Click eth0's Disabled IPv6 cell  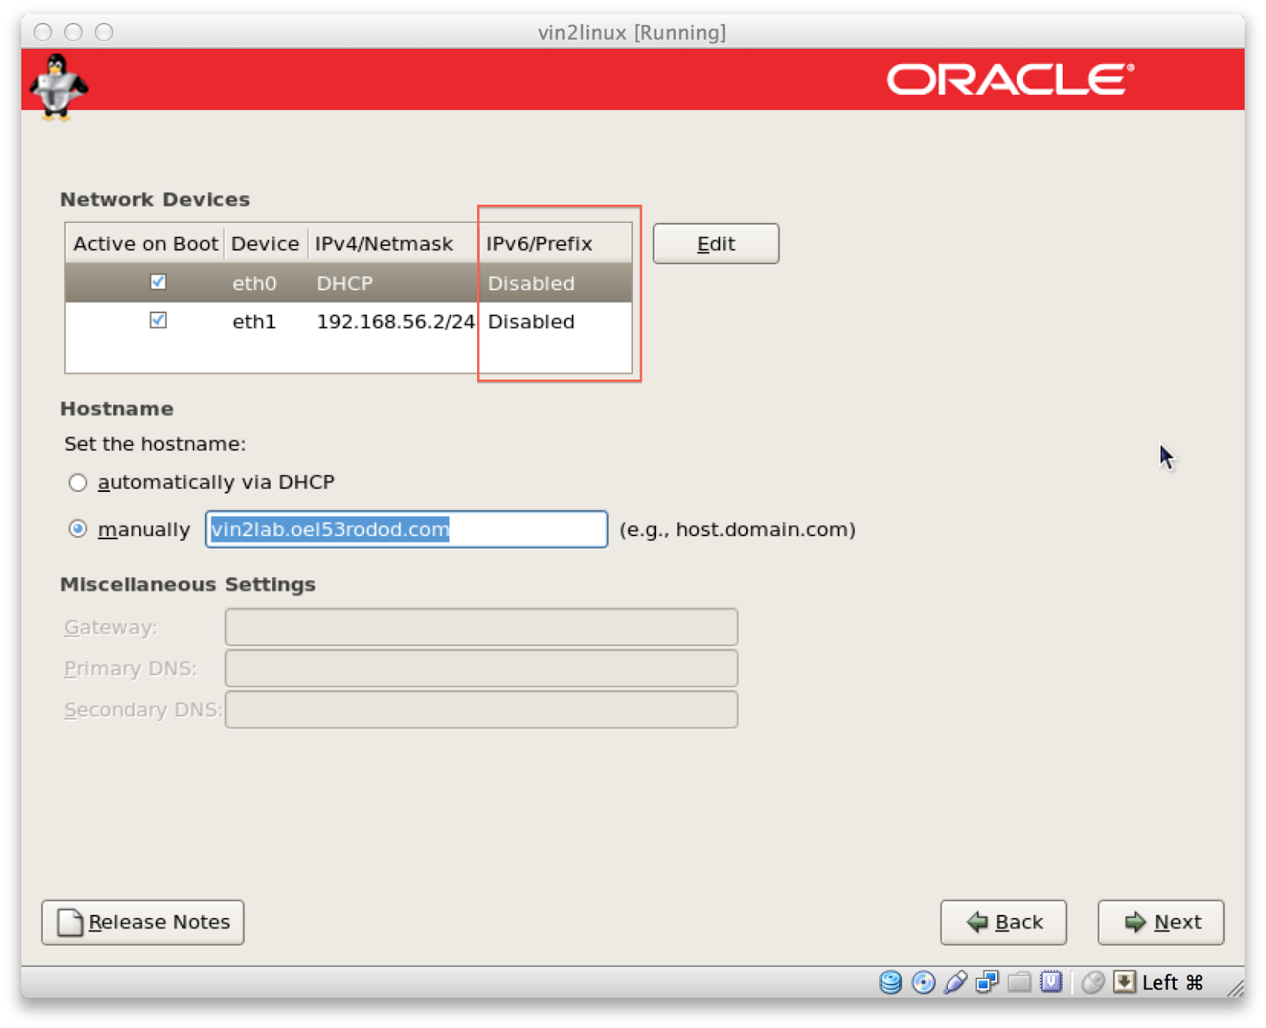pyautogui.click(x=532, y=283)
